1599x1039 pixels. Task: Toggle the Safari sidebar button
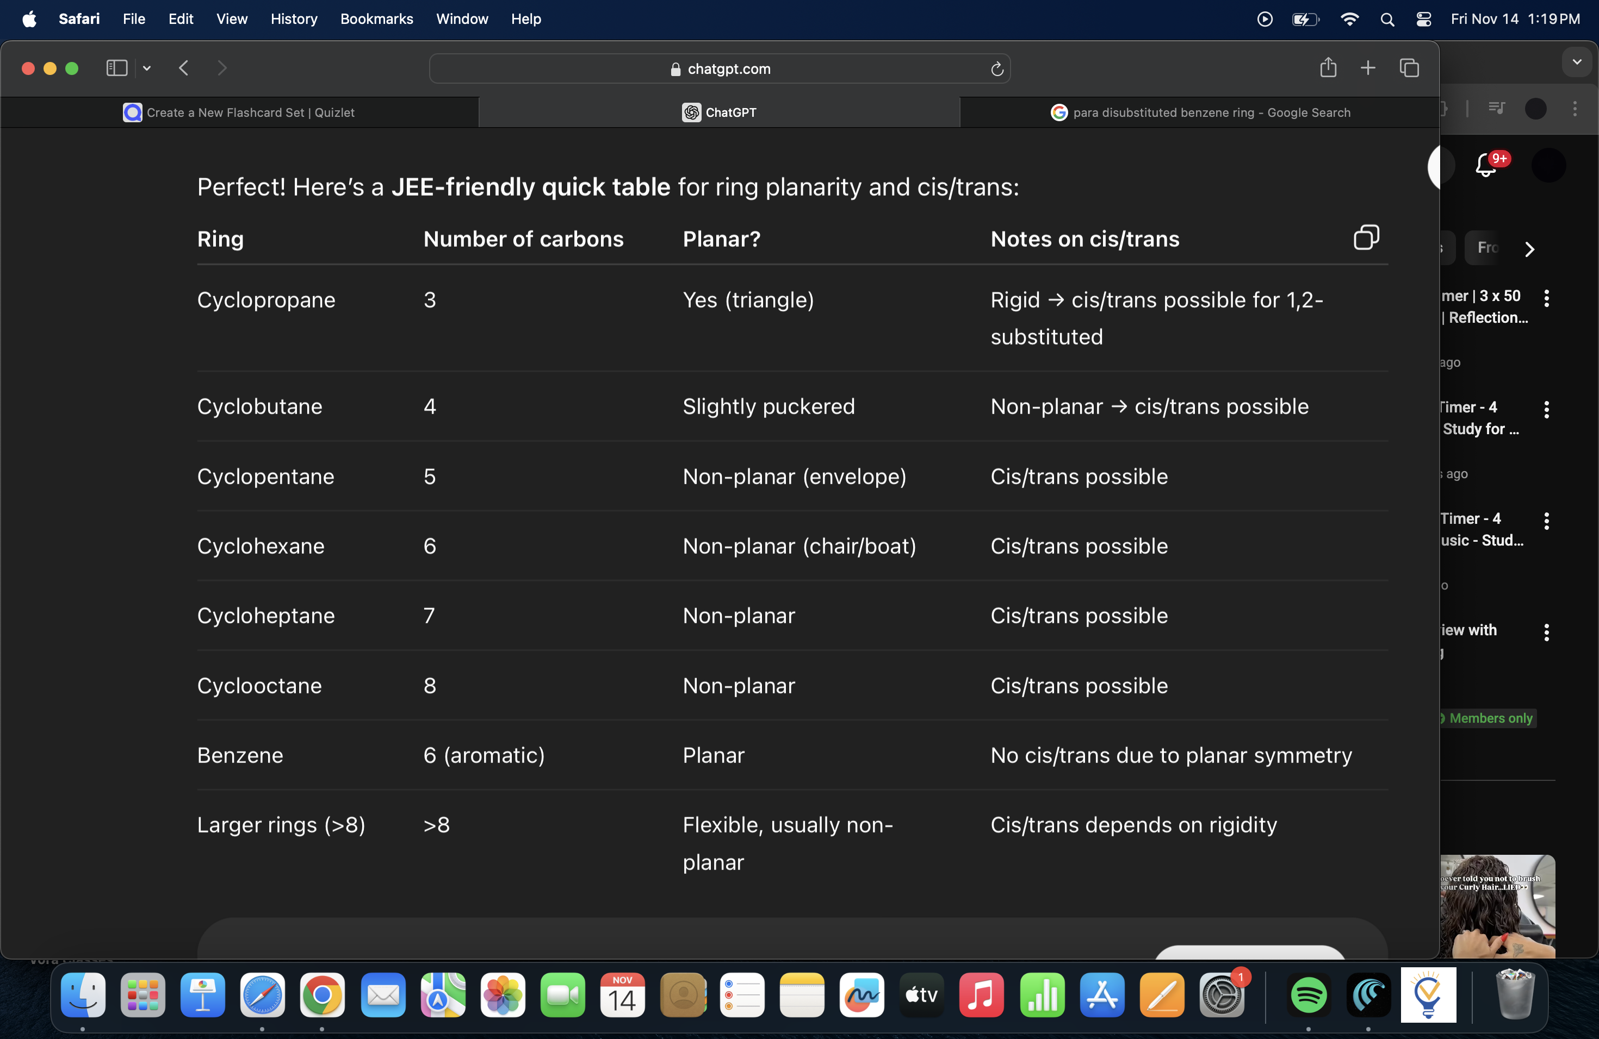116,68
